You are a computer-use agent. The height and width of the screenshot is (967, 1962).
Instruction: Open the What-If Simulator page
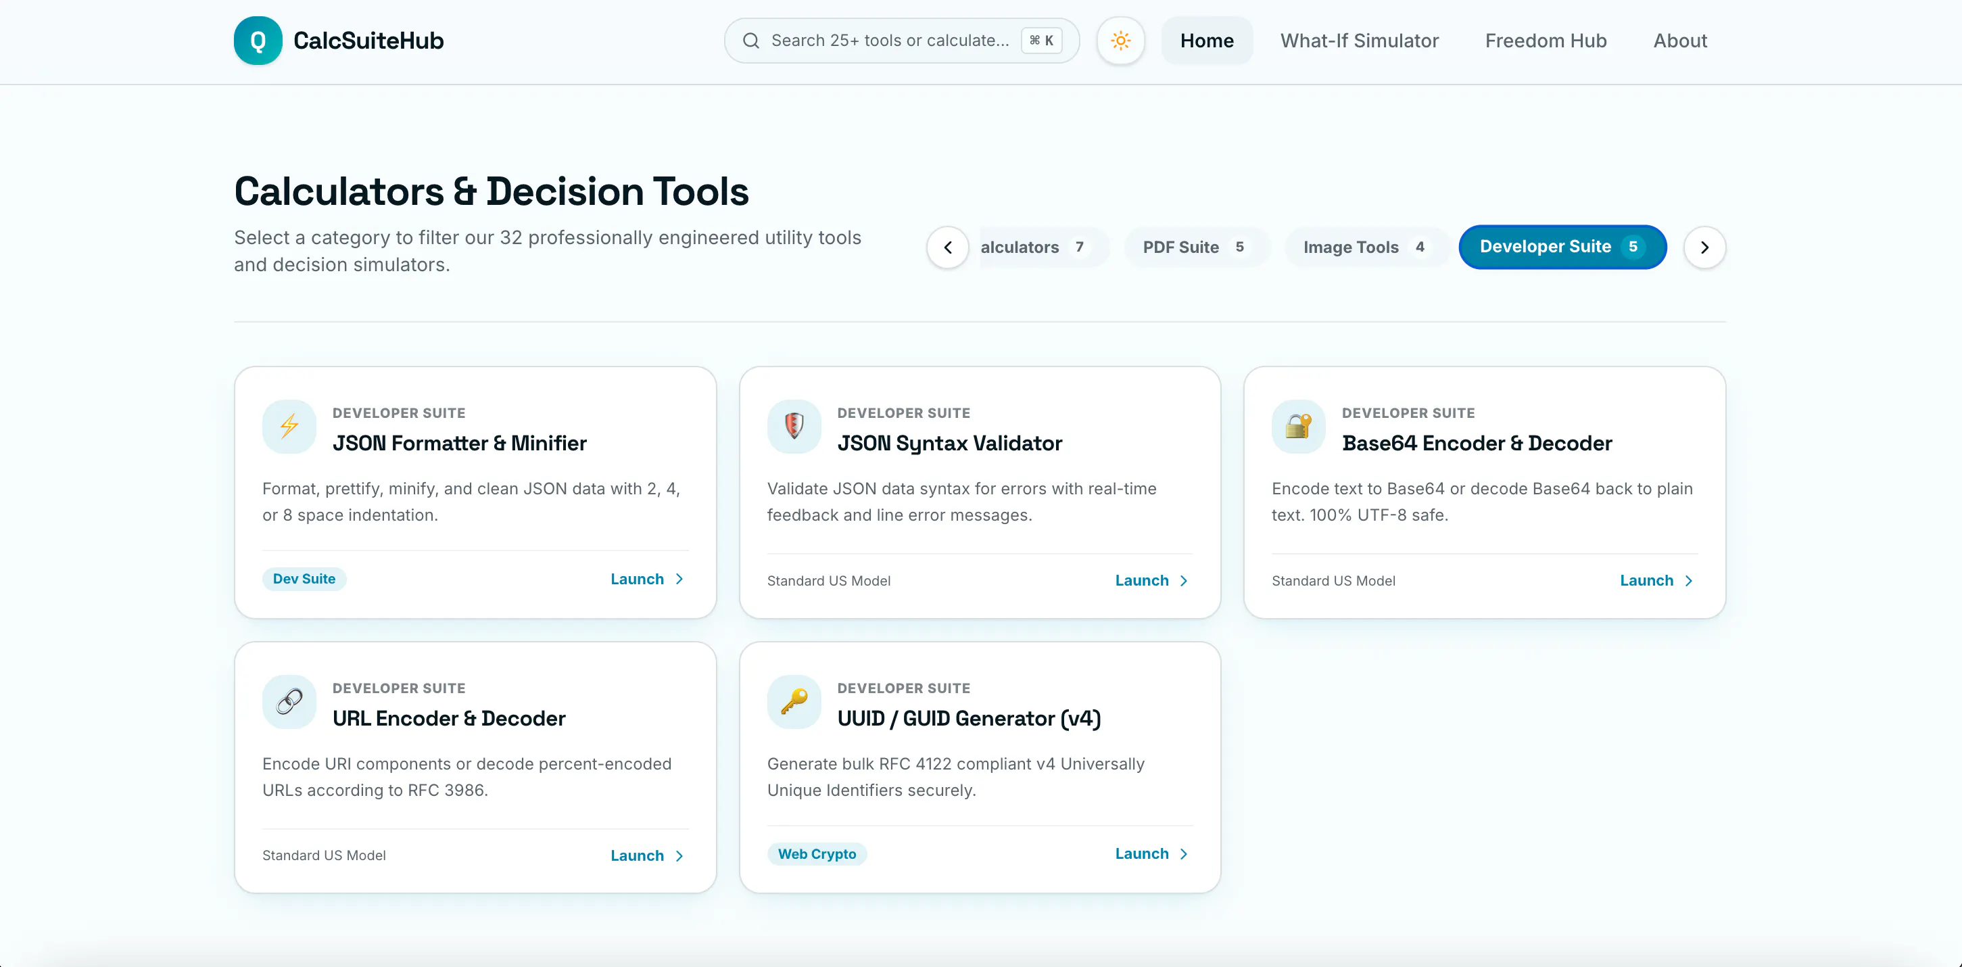coord(1359,41)
